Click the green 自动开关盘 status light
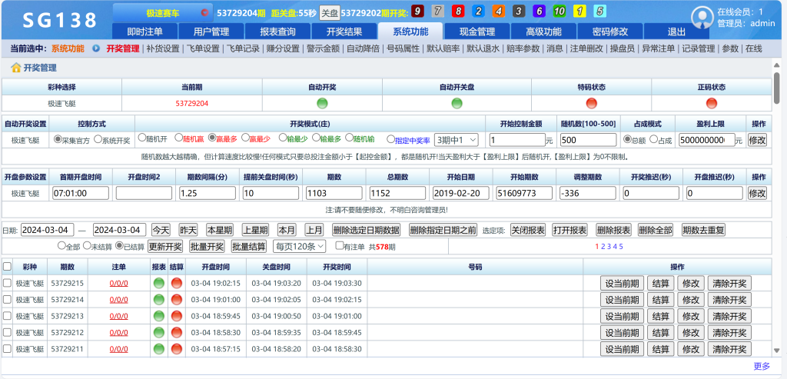 pos(457,103)
